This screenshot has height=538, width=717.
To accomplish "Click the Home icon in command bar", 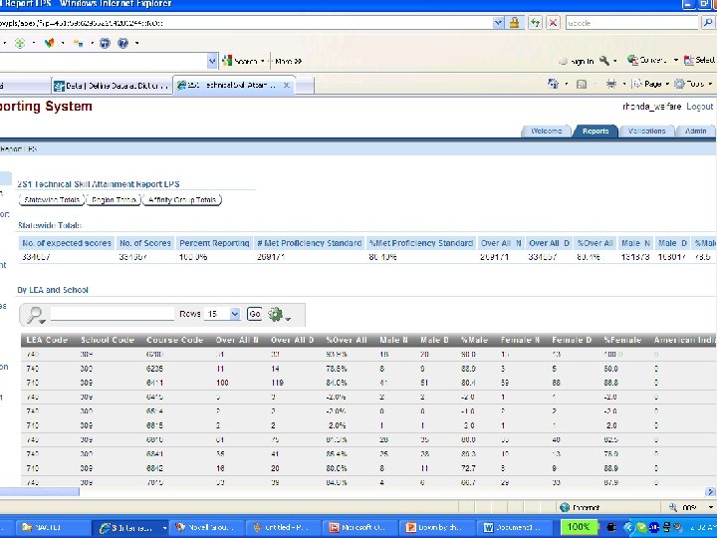I will tap(553, 84).
